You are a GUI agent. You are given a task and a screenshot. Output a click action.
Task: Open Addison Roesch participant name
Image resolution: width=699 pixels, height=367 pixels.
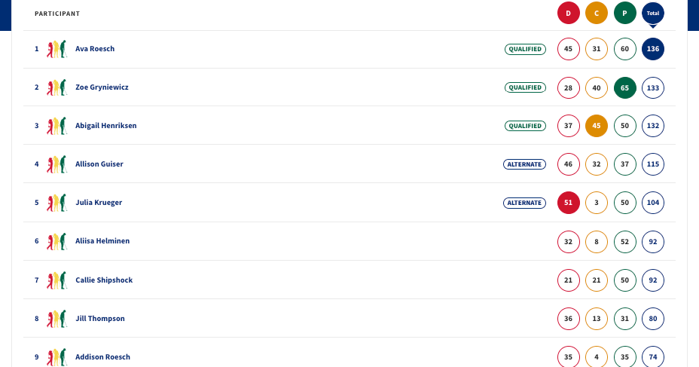102,356
